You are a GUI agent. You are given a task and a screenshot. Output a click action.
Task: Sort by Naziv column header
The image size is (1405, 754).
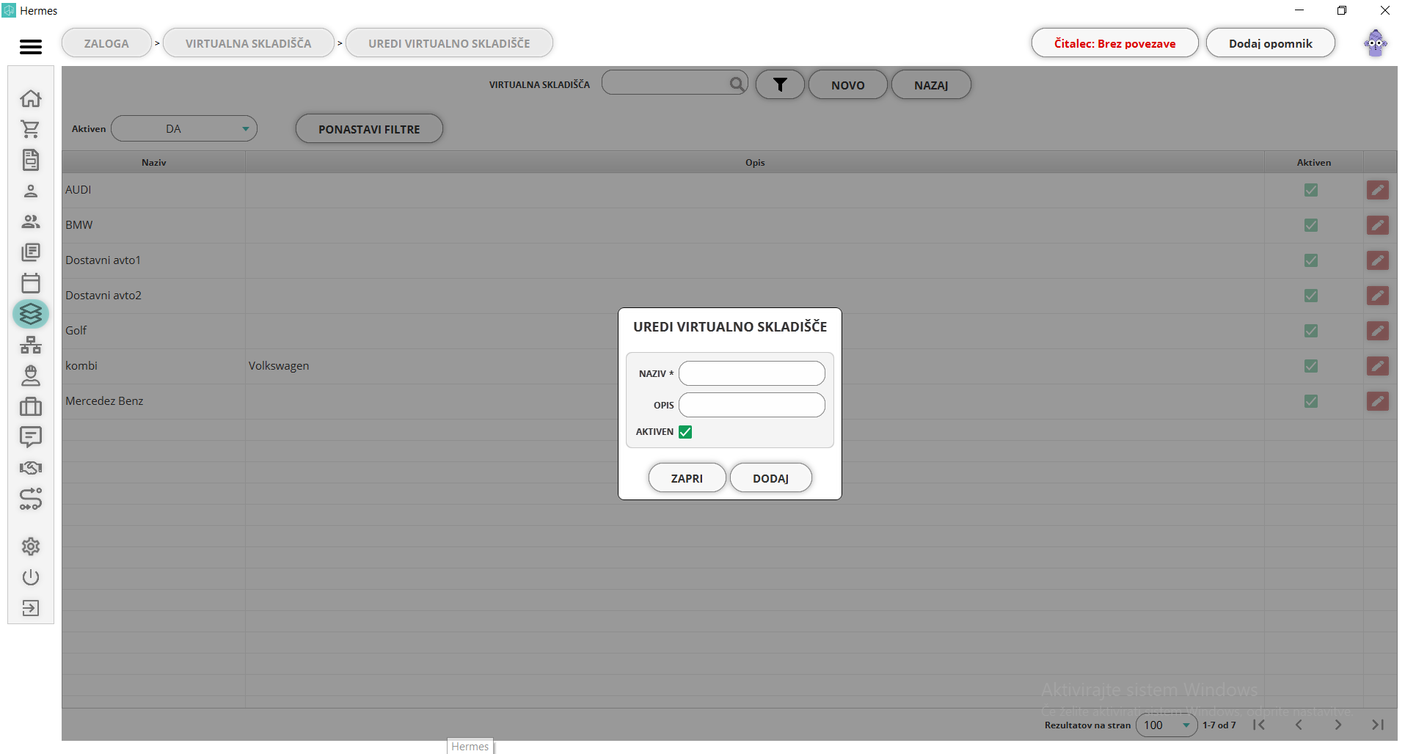click(153, 162)
